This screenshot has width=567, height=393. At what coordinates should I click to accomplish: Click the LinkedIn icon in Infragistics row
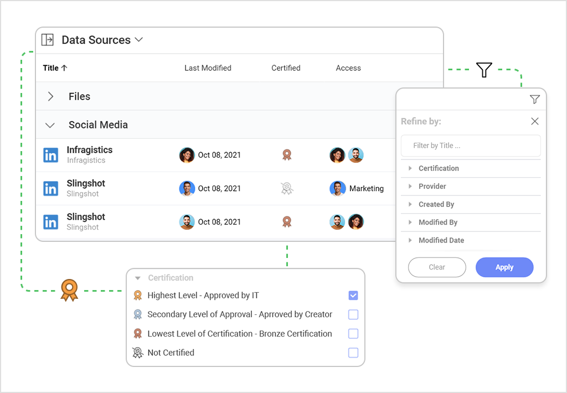click(x=50, y=155)
